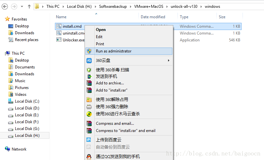Click the Baidu cloud upload icon

pos(88,139)
